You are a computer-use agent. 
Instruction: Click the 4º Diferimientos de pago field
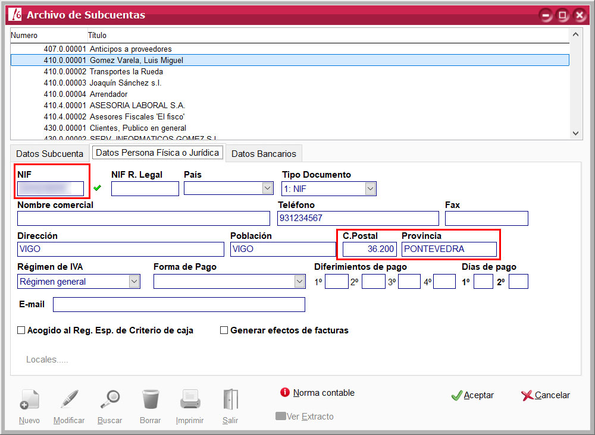point(444,282)
